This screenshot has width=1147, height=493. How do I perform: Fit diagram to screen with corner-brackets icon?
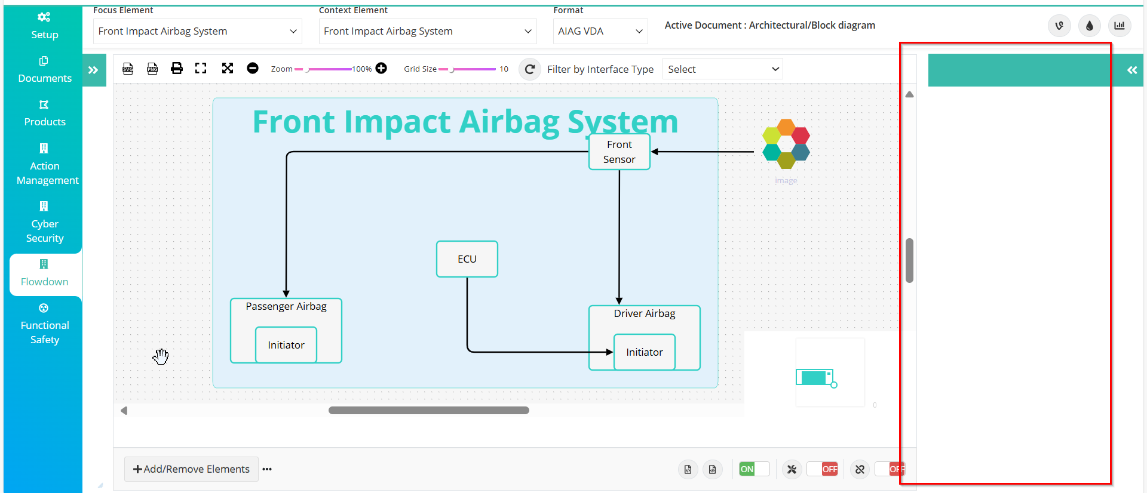[201, 68]
